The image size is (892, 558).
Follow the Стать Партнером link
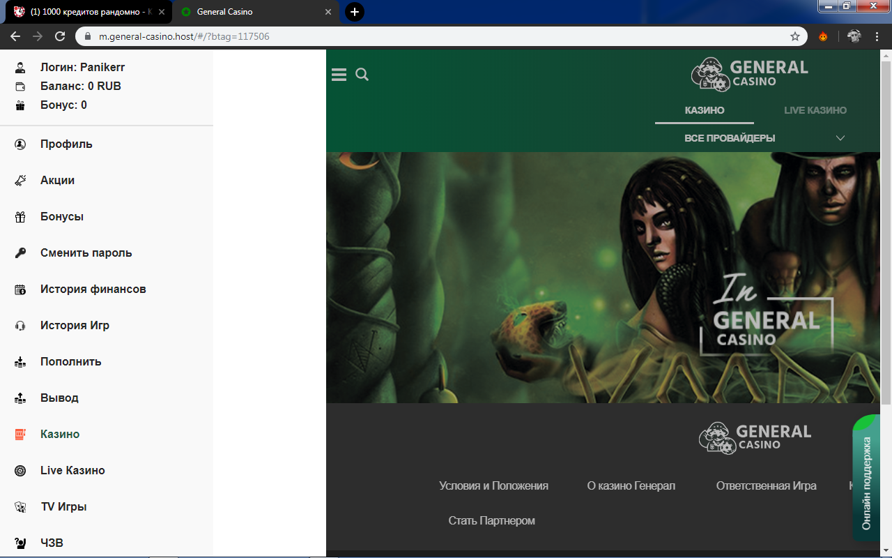pyautogui.click(x=492, y=521)
